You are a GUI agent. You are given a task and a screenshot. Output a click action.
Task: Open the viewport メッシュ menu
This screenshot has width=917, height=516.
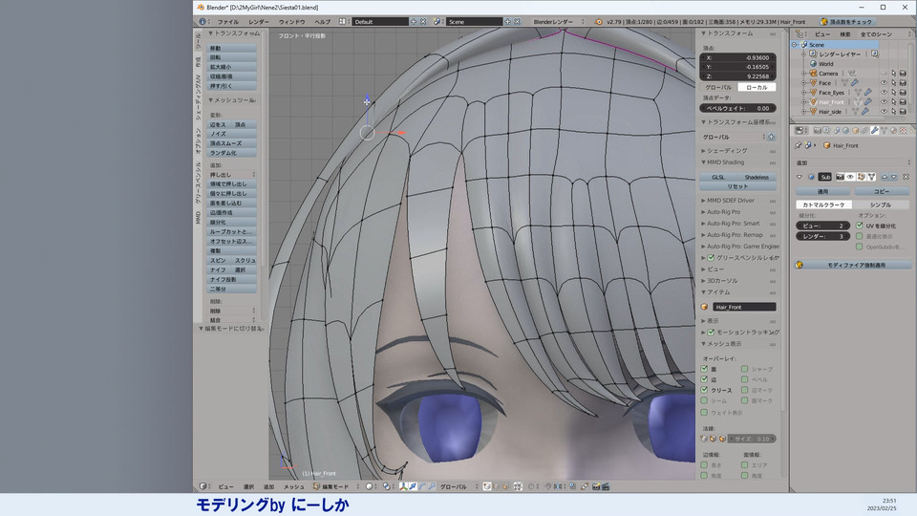293,486
